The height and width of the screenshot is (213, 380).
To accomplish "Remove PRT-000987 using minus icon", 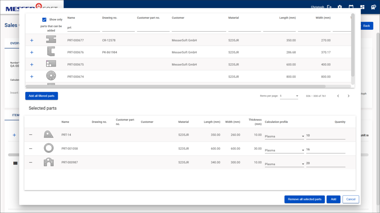I will point(31,162).
